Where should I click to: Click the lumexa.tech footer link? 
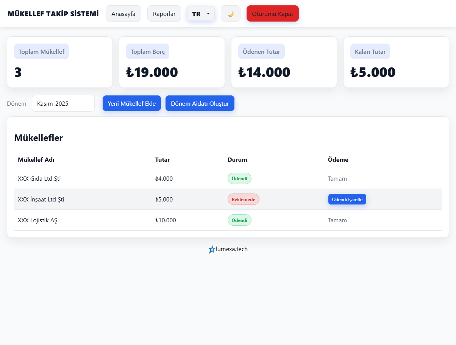coord(232,249)
